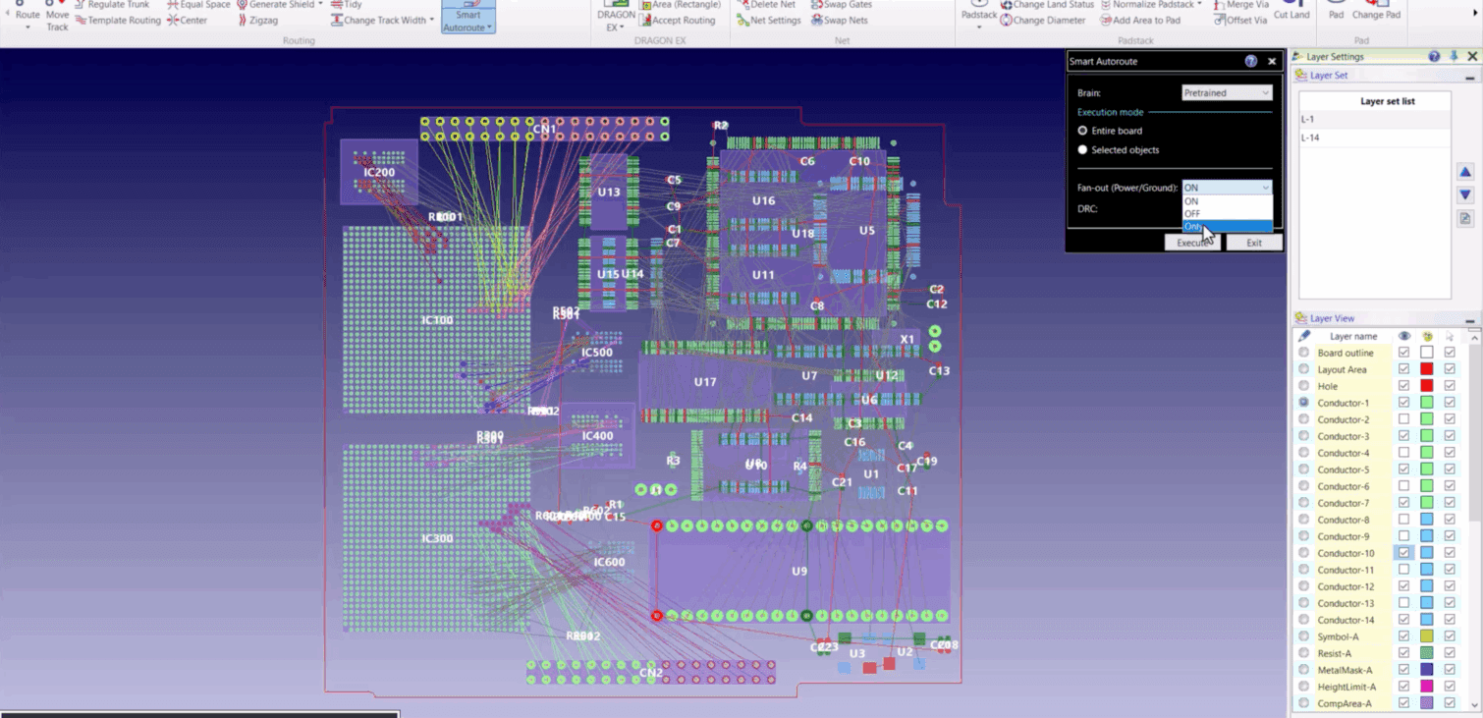This screenshot has height=718, width=1483.
Task: Collapse the Layer View section
Action: click(x=1470, y=319)
